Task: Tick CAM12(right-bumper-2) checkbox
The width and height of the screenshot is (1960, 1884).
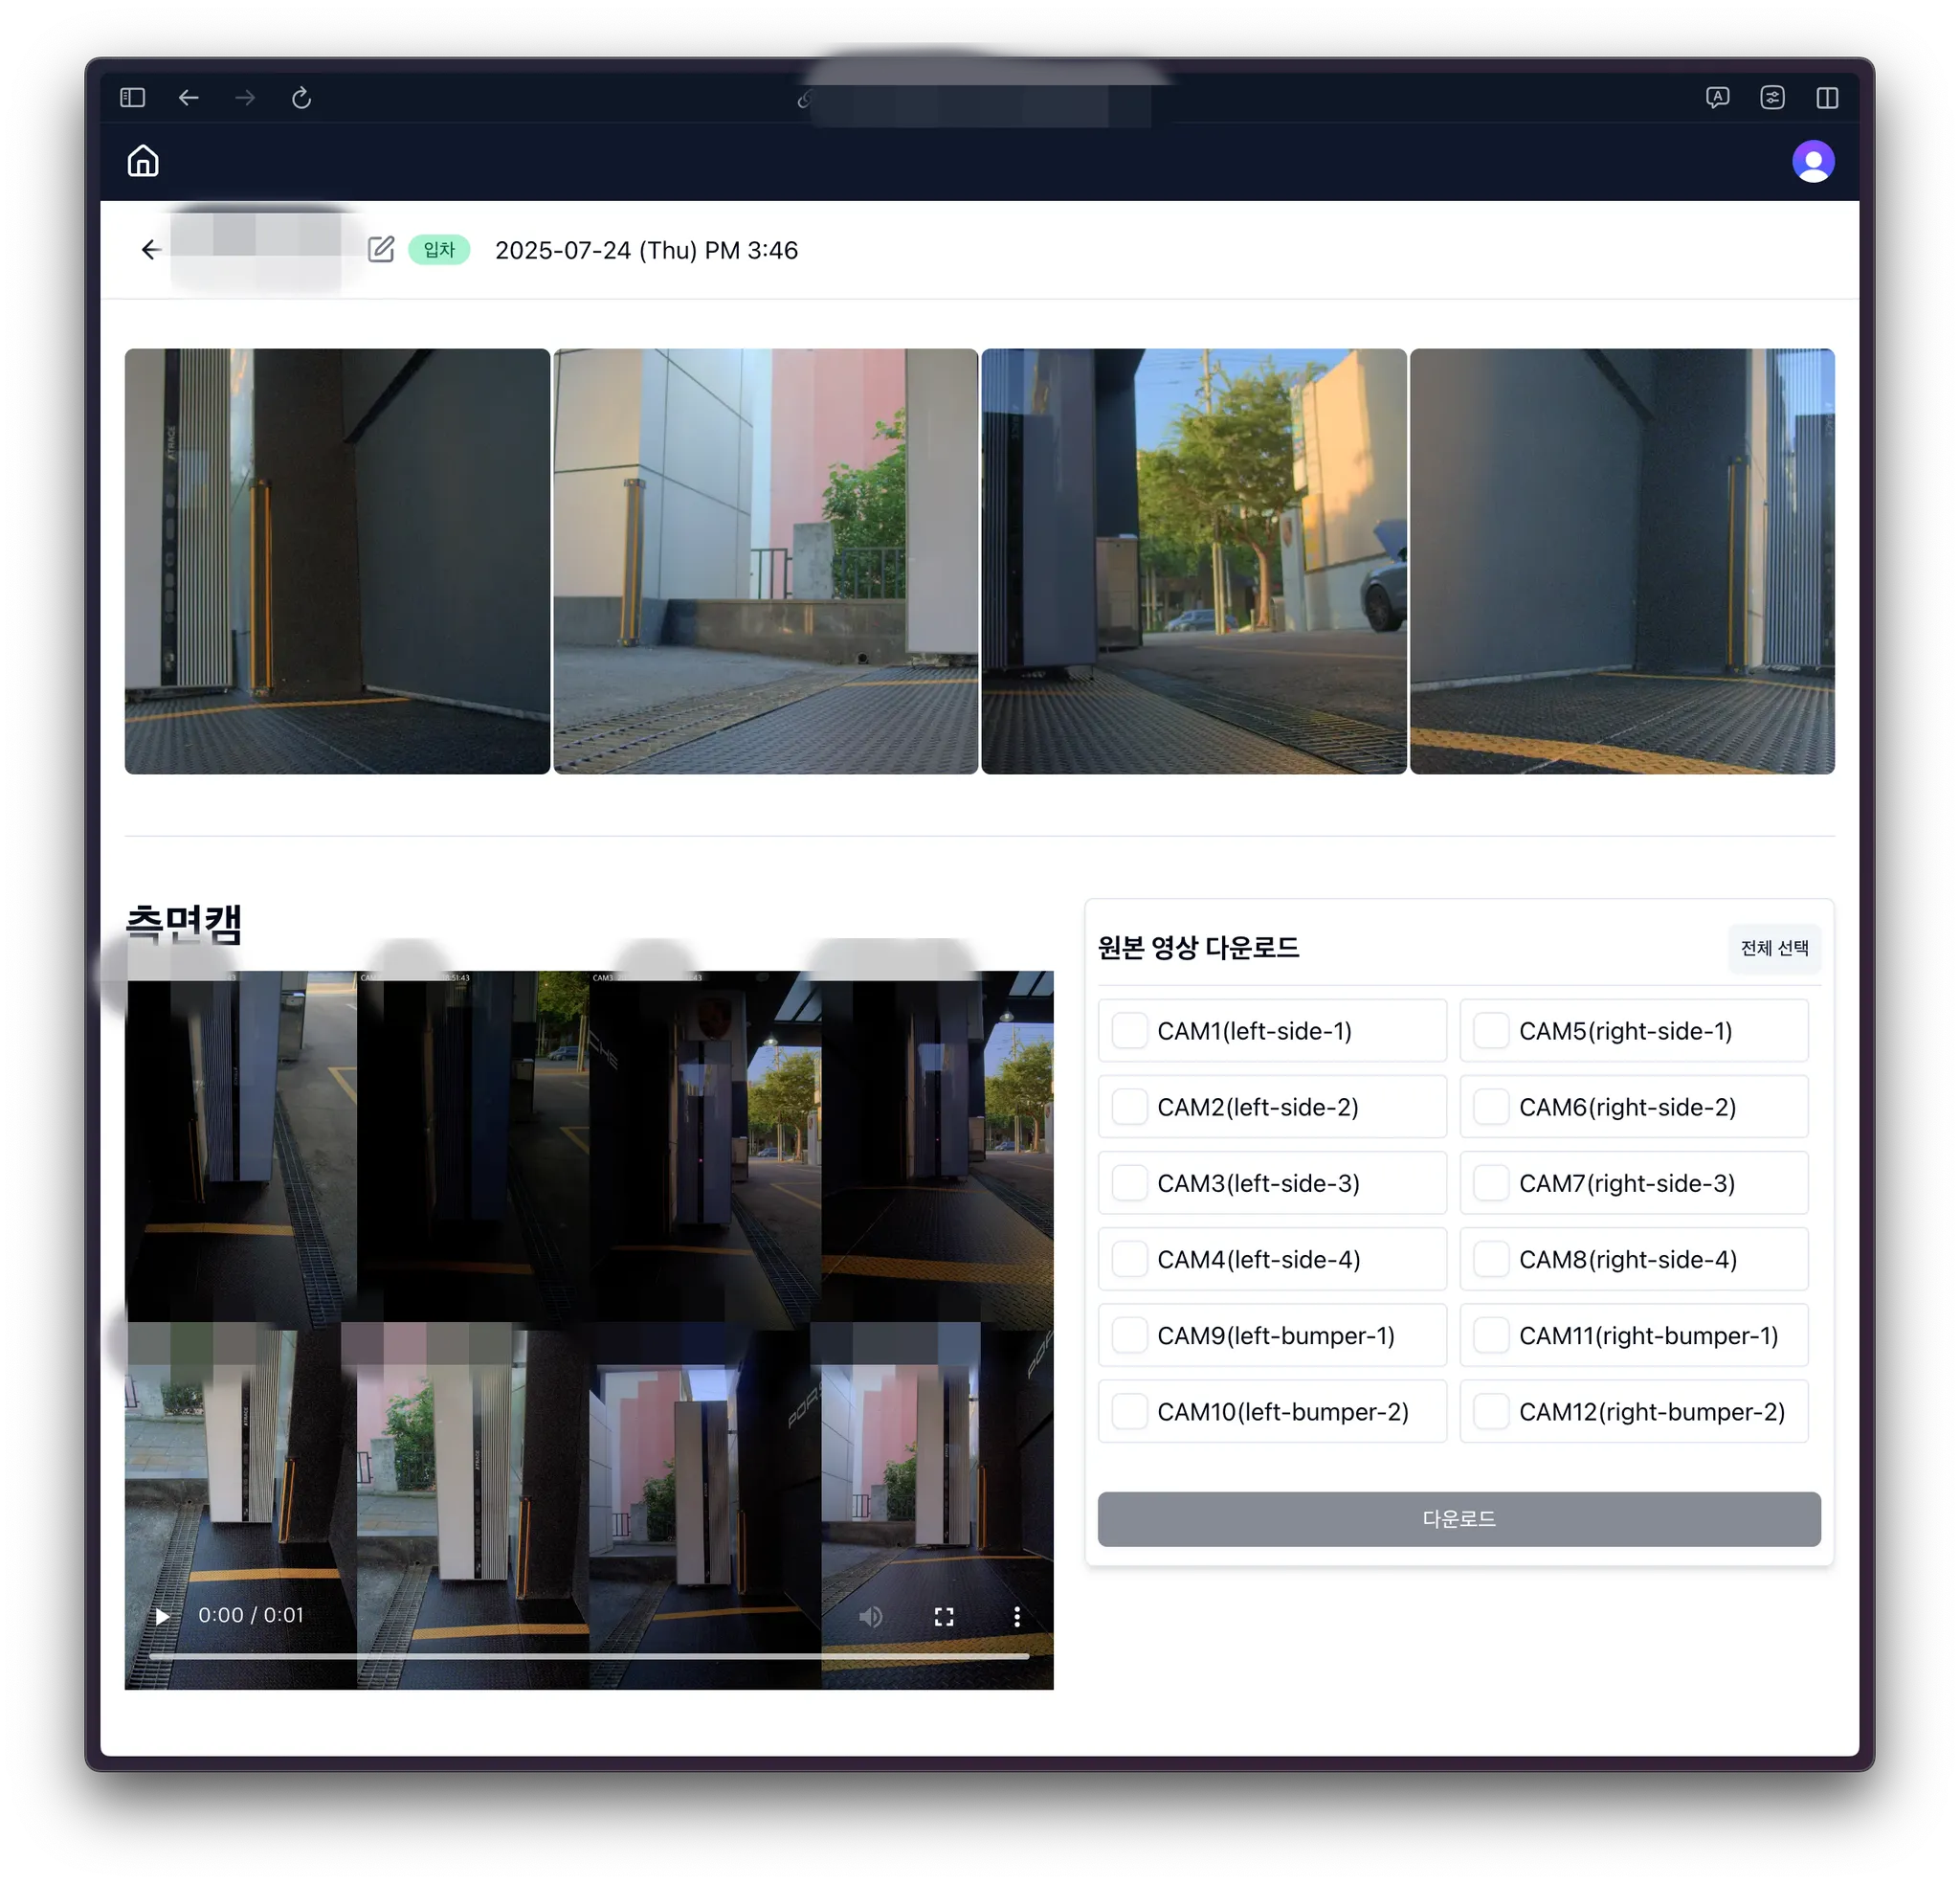Action: [1490, 1411]
